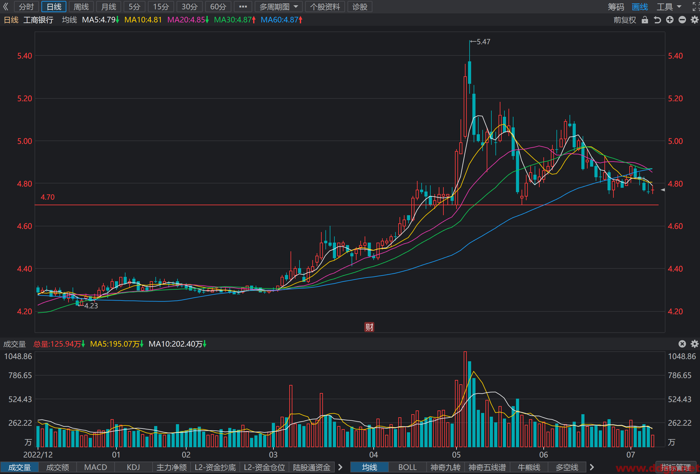The image size is (700, 474).
Task: Switch to 牛熊线 indicator tab
Action: coord(529,467)
